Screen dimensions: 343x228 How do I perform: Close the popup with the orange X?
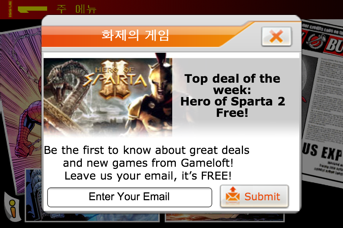(277, 36)
